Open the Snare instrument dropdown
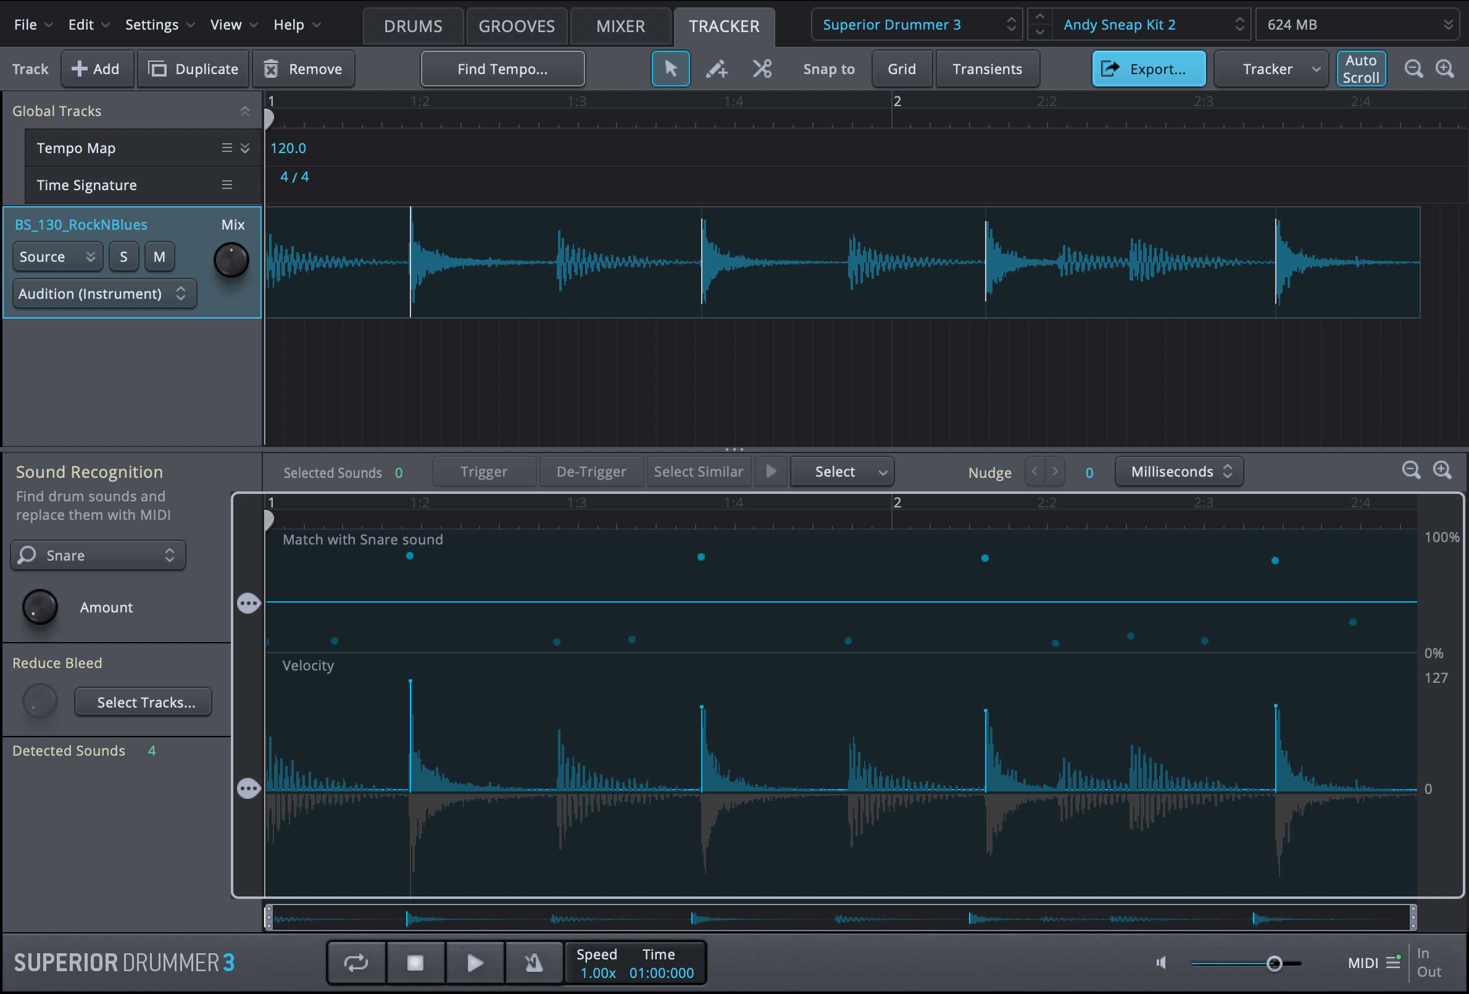Viewport: 1469px width, 994px height. coord(98,555)
